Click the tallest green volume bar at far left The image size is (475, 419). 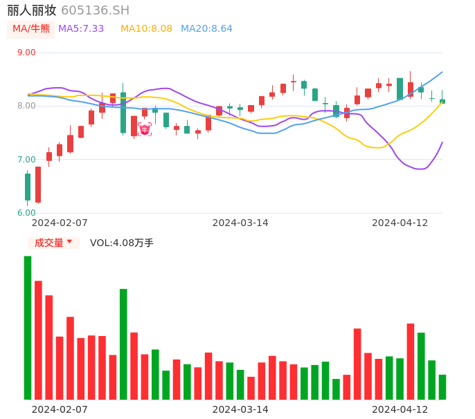coord(28,328)
